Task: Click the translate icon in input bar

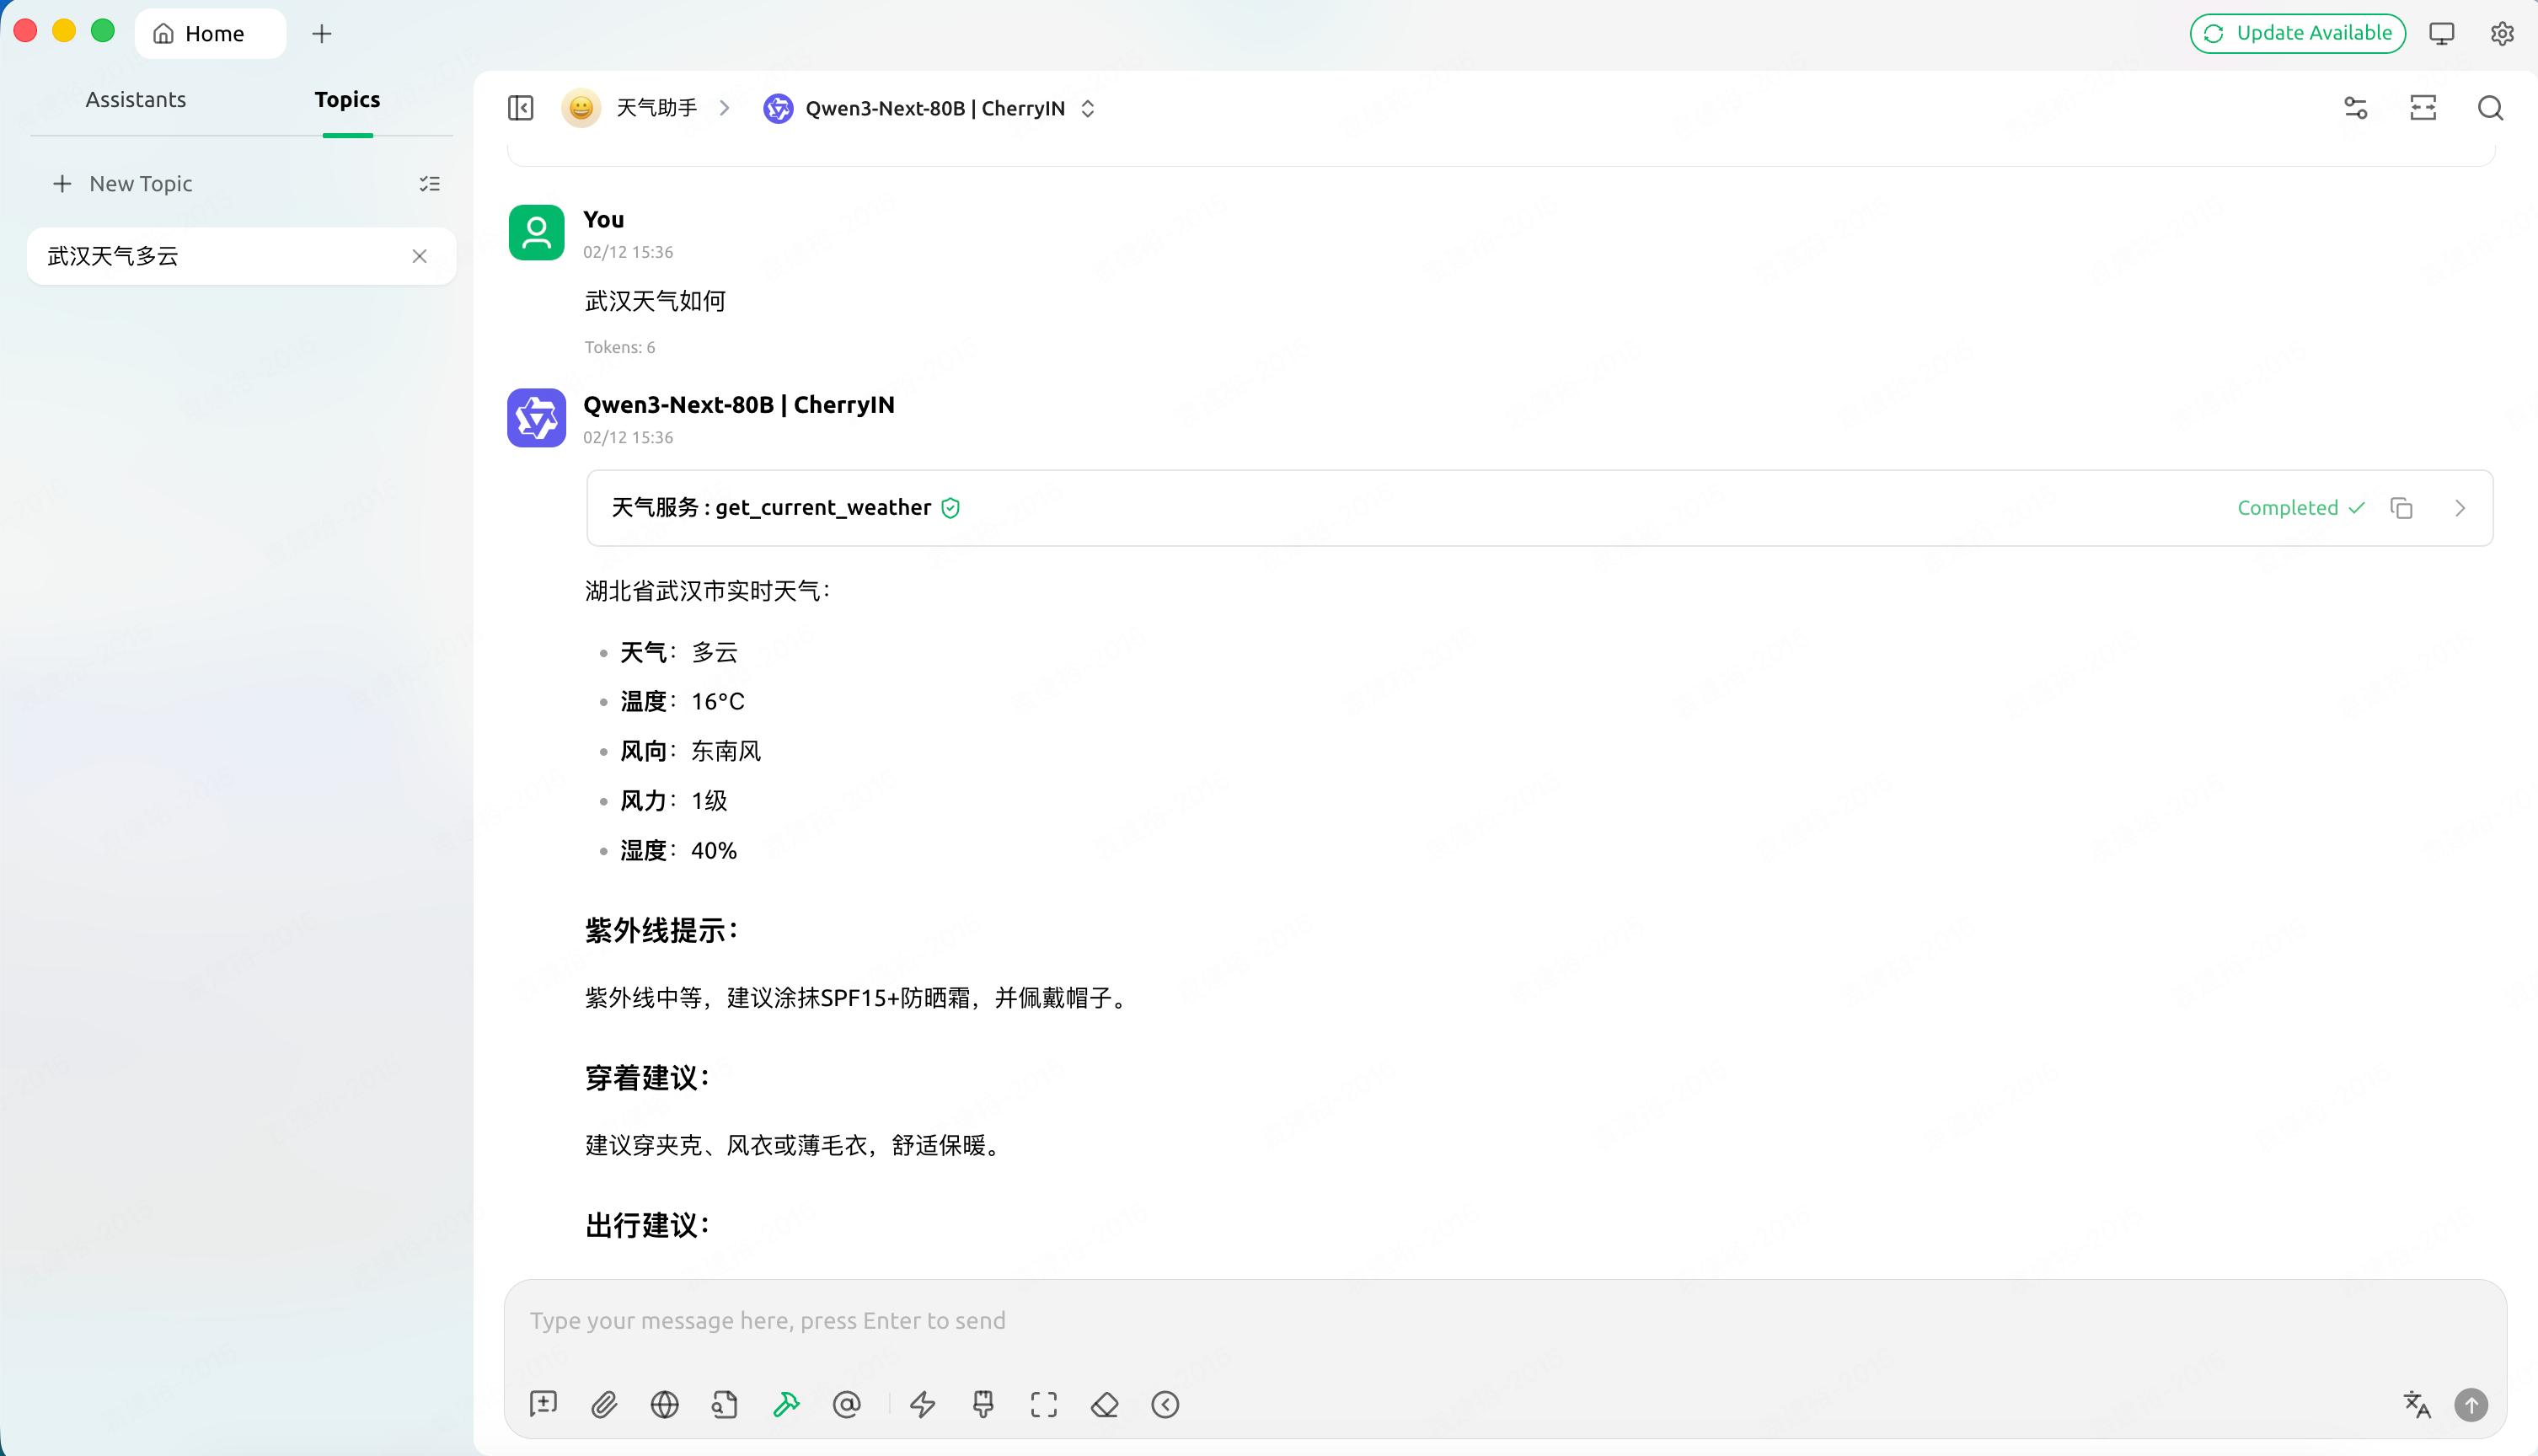Action: click(x=2417, y=1405)
